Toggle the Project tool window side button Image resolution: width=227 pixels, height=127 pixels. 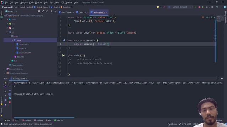click(1, 14)
